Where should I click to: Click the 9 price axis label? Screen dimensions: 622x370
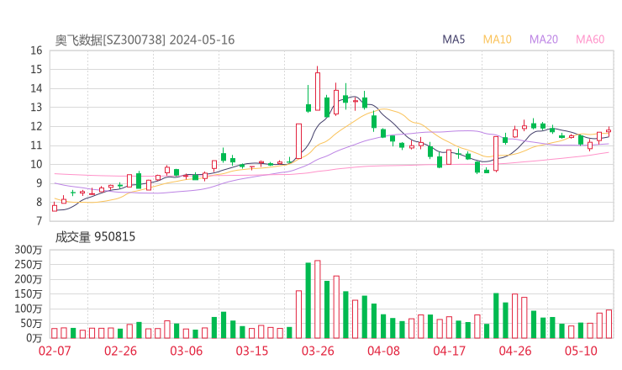pos(39,183)
